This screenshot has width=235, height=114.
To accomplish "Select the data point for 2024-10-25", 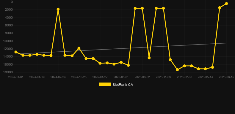I will point(79,48).
